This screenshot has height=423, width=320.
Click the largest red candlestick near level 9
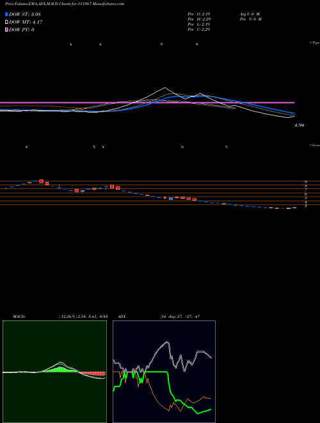(x=41, y=181)
